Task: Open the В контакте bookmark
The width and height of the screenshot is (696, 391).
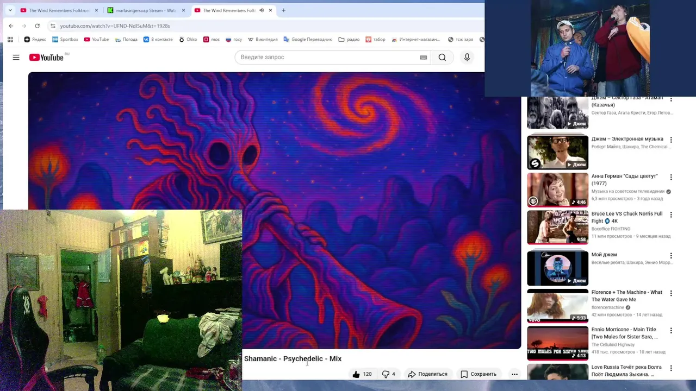Action: 158,40
